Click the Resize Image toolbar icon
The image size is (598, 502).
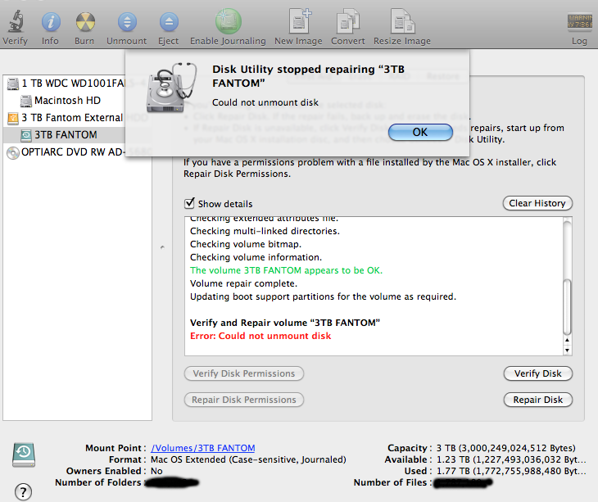[x=402, y=21]
